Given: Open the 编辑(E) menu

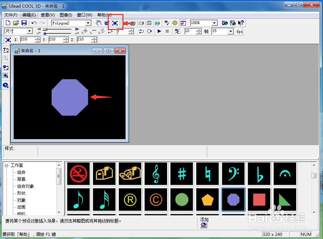Looking at the screenshot, I should click(29, 15).
